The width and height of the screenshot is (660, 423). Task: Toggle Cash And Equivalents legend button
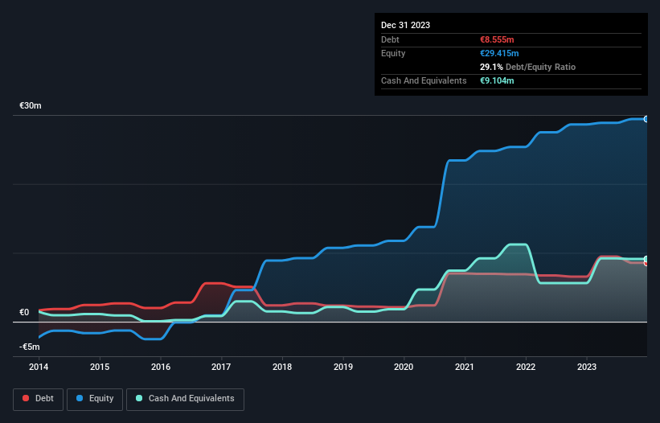[x=185, y=399]
